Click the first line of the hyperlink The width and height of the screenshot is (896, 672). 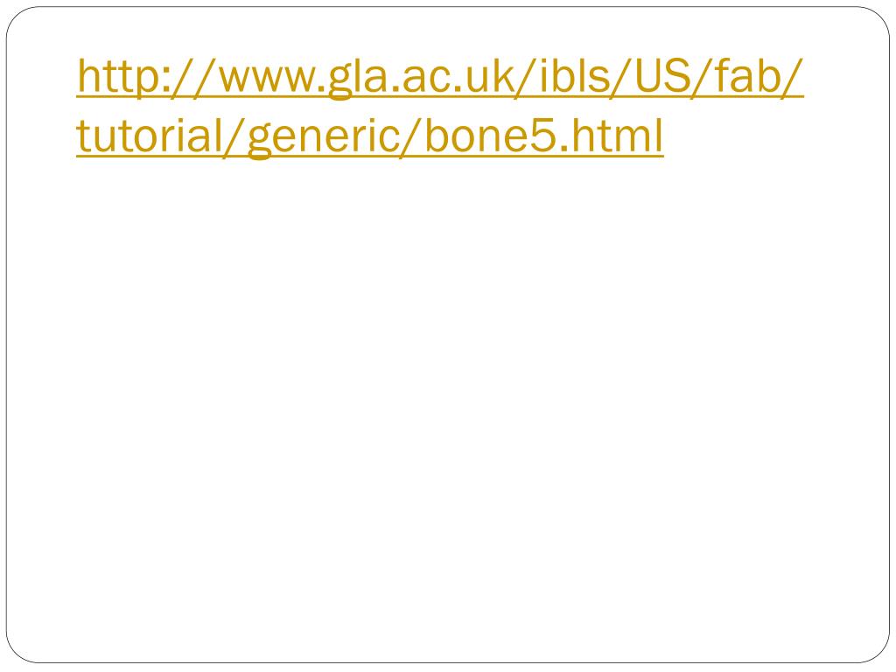click(x=441, y=77)
